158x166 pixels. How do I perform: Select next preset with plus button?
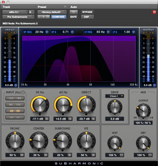[43, 17]
